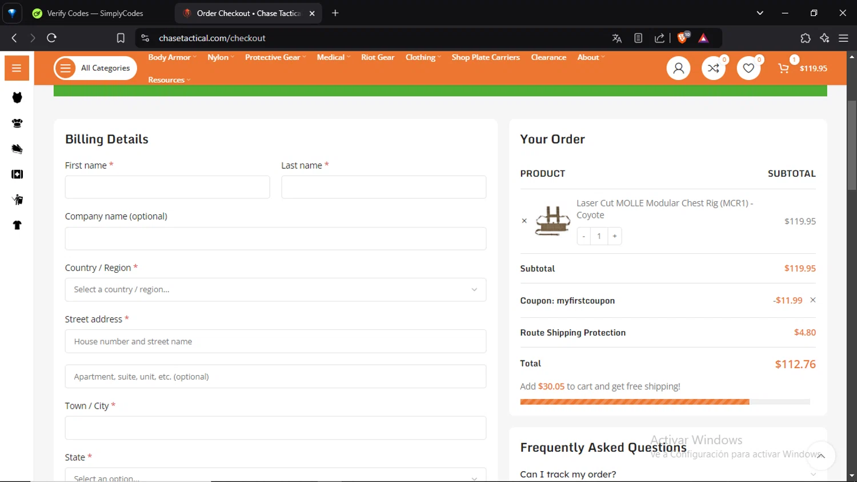Click the free shipping progress bar

coord(665,402)
